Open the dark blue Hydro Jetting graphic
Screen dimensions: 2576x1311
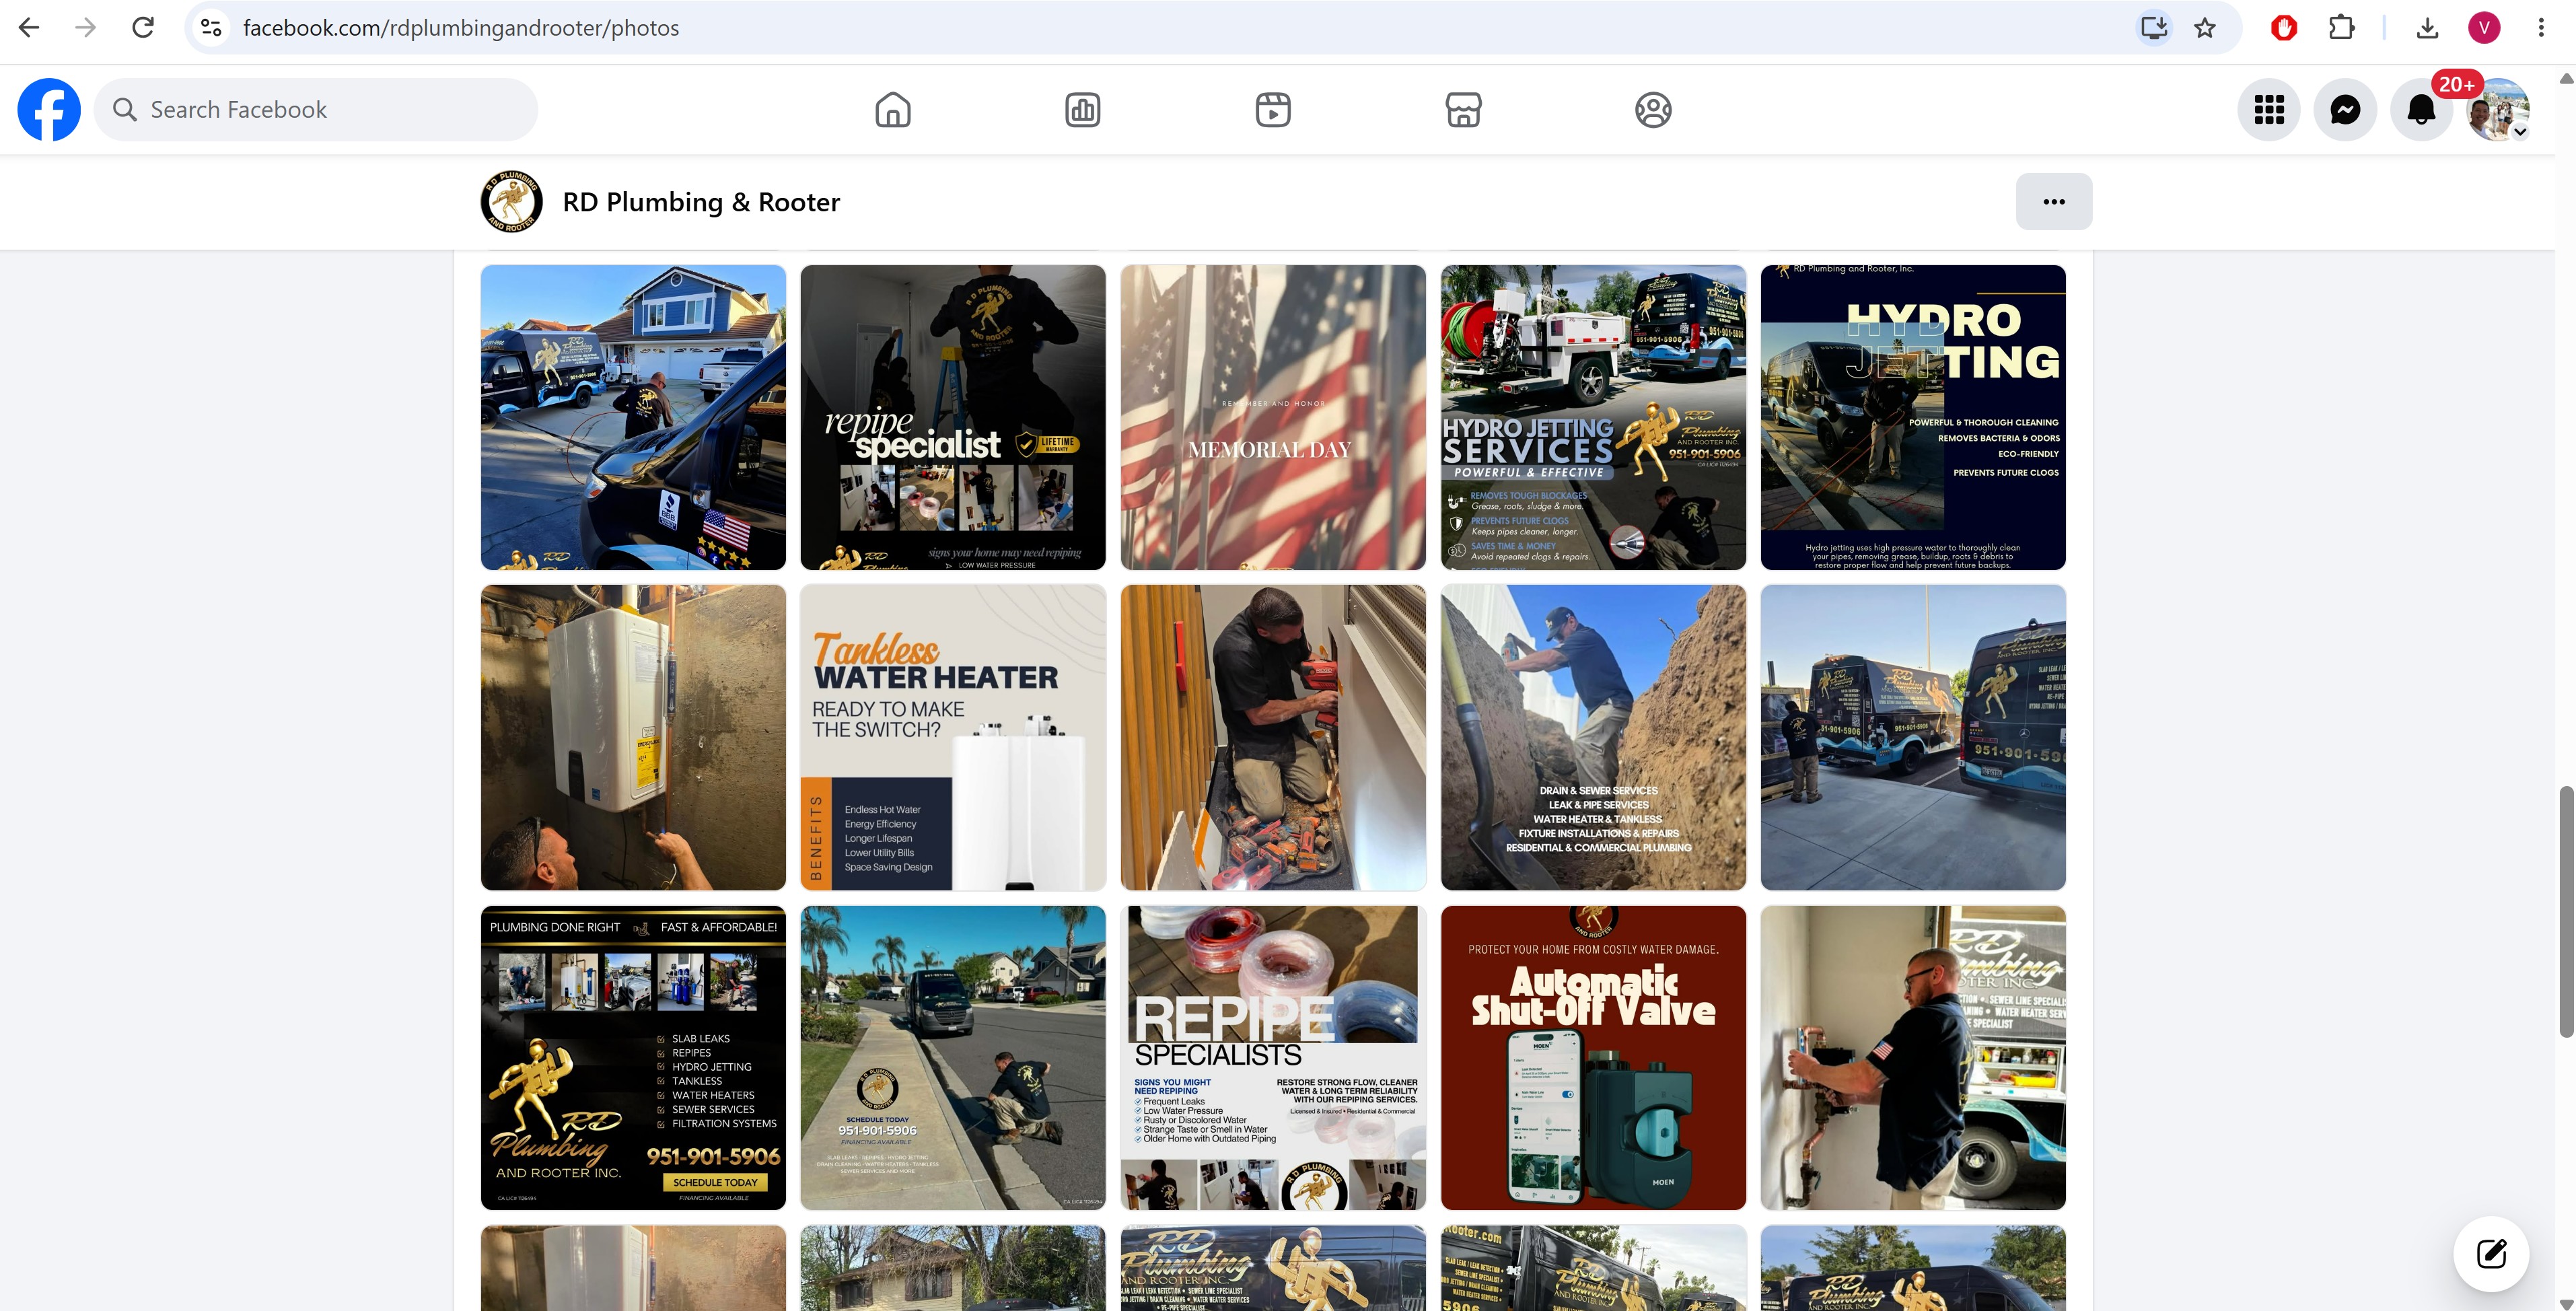tap(1913, 418)
